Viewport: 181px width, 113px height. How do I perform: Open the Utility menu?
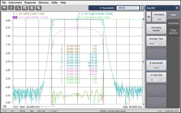pyautogui.click(x=55, y=3)
